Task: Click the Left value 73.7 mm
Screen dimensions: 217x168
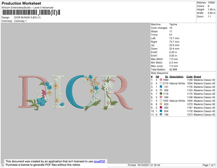Action: tap(174, 38)
